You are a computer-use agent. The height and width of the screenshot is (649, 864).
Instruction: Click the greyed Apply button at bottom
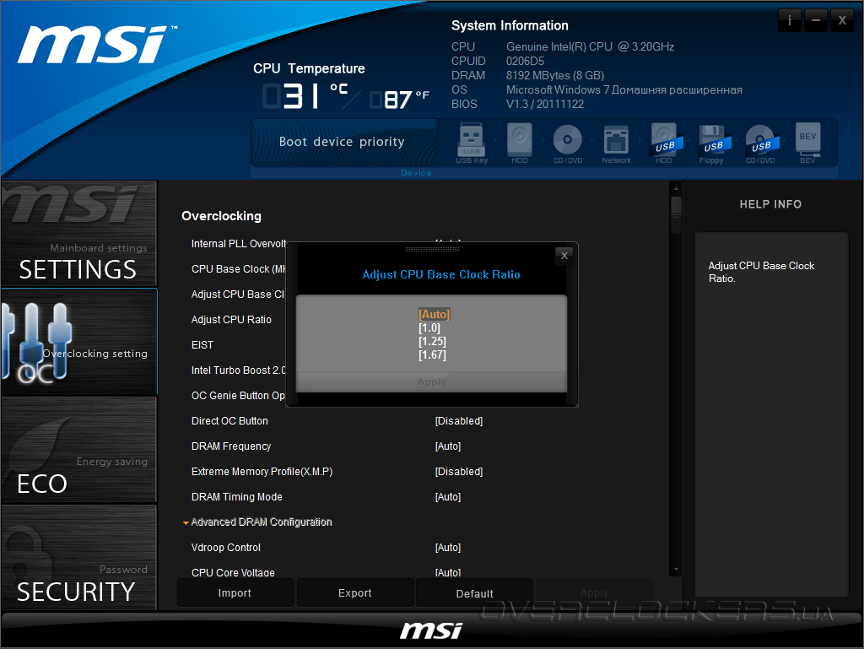[x=594, y=592]
